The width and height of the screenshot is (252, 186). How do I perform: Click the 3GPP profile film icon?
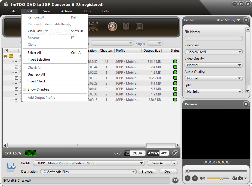point(11,167)
